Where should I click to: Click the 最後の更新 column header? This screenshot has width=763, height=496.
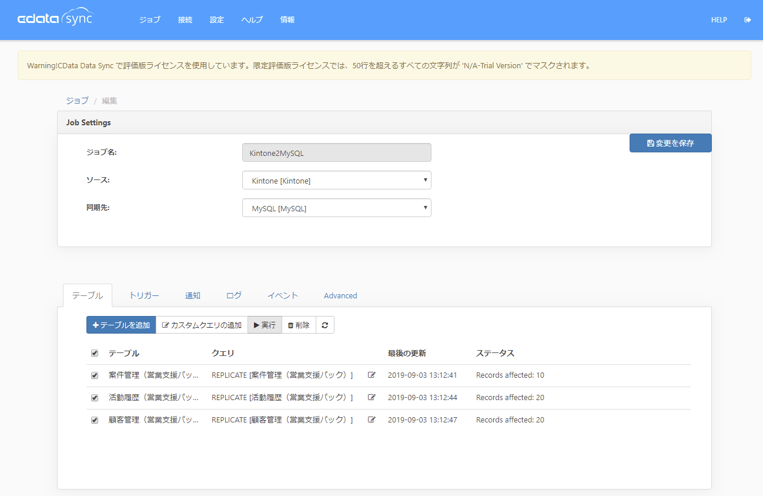(407, 353)
